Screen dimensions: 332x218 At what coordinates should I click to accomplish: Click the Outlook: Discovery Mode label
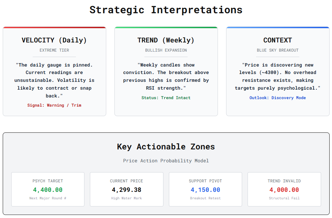click(x=278, y=98)
